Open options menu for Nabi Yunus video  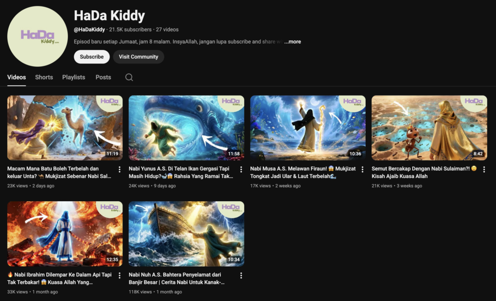[x=241, y=170]
